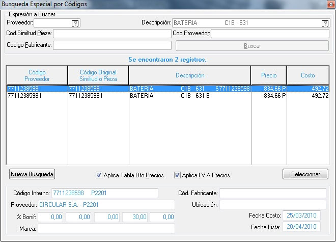Click into Cod.Proveedor text field

(x=270, y=34)
